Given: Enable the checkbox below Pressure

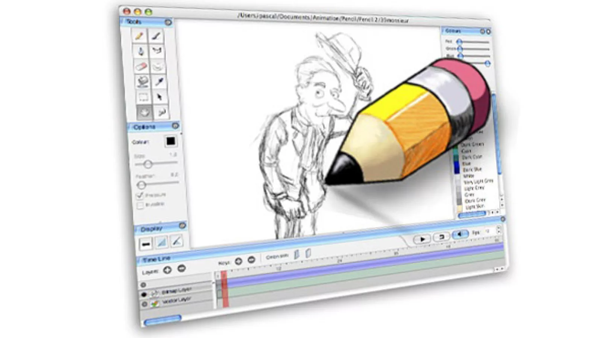Looking at the screenshot, I should click(140, 205).
